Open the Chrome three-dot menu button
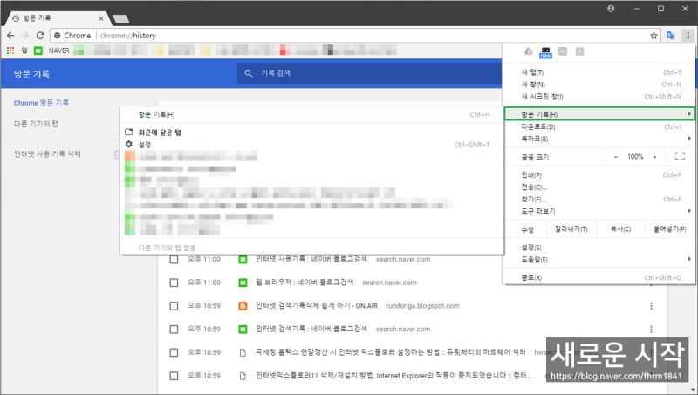 (x=688, y=36)
